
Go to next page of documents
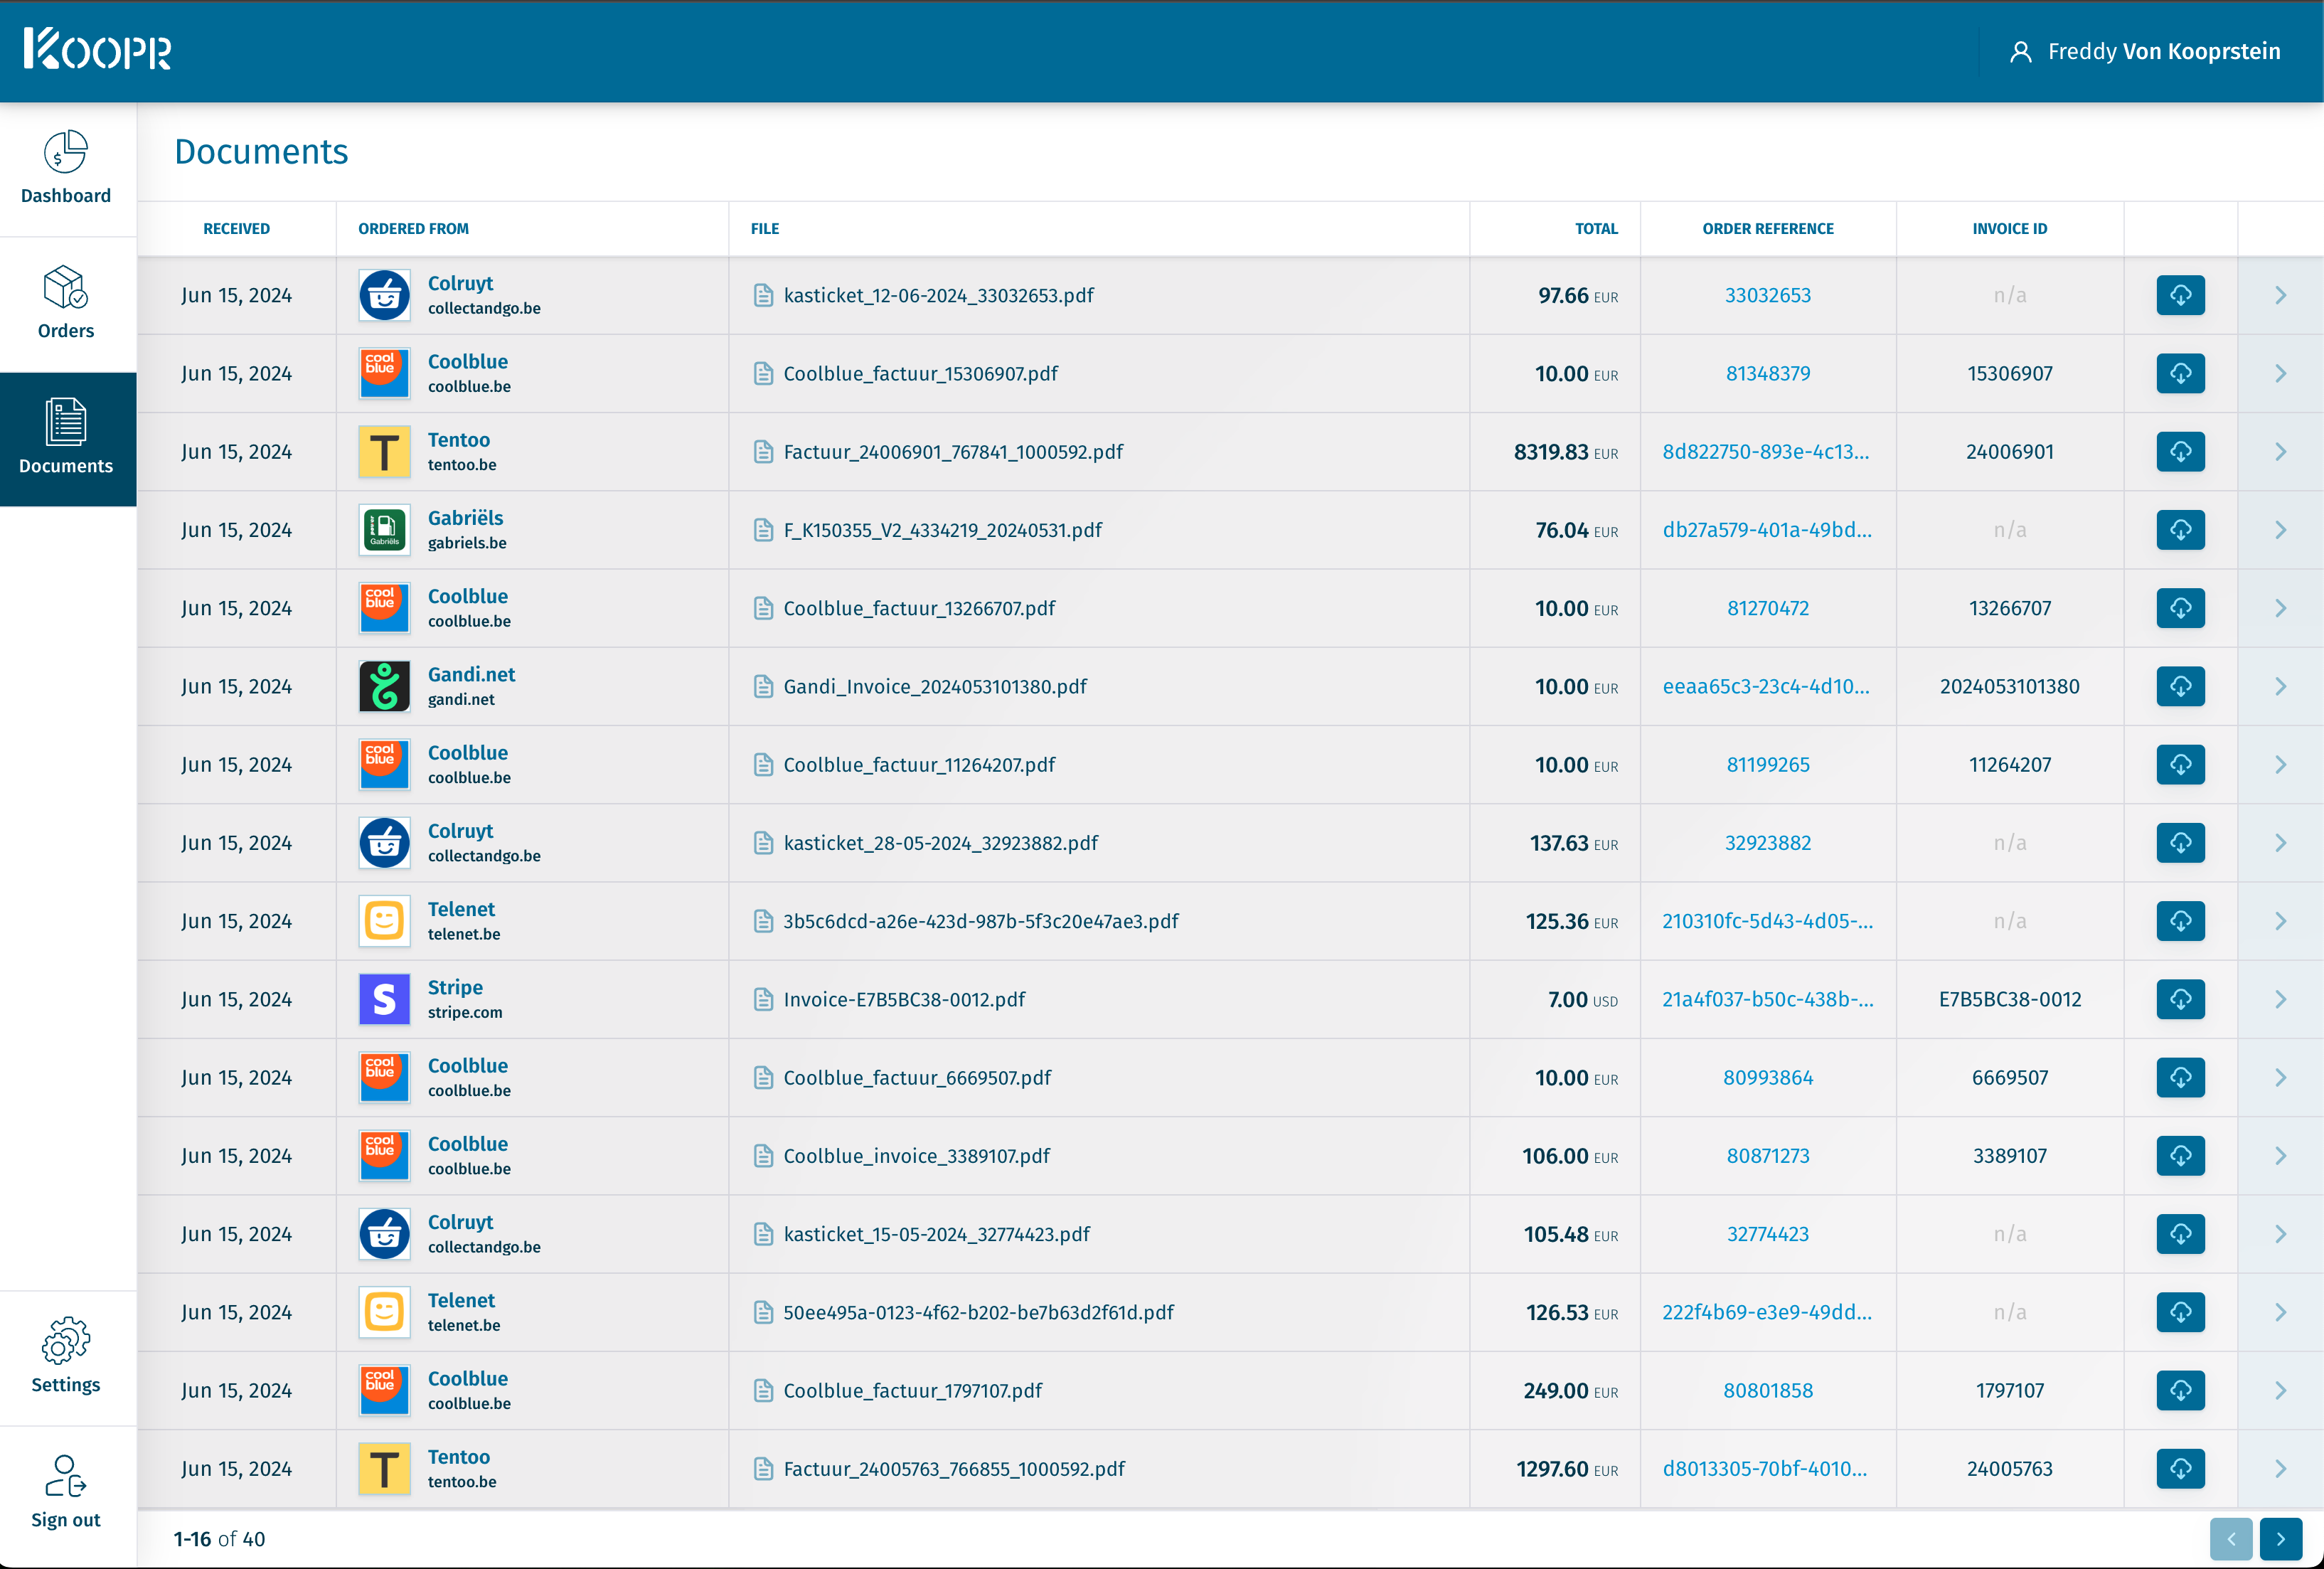tap(2280, 1539)
